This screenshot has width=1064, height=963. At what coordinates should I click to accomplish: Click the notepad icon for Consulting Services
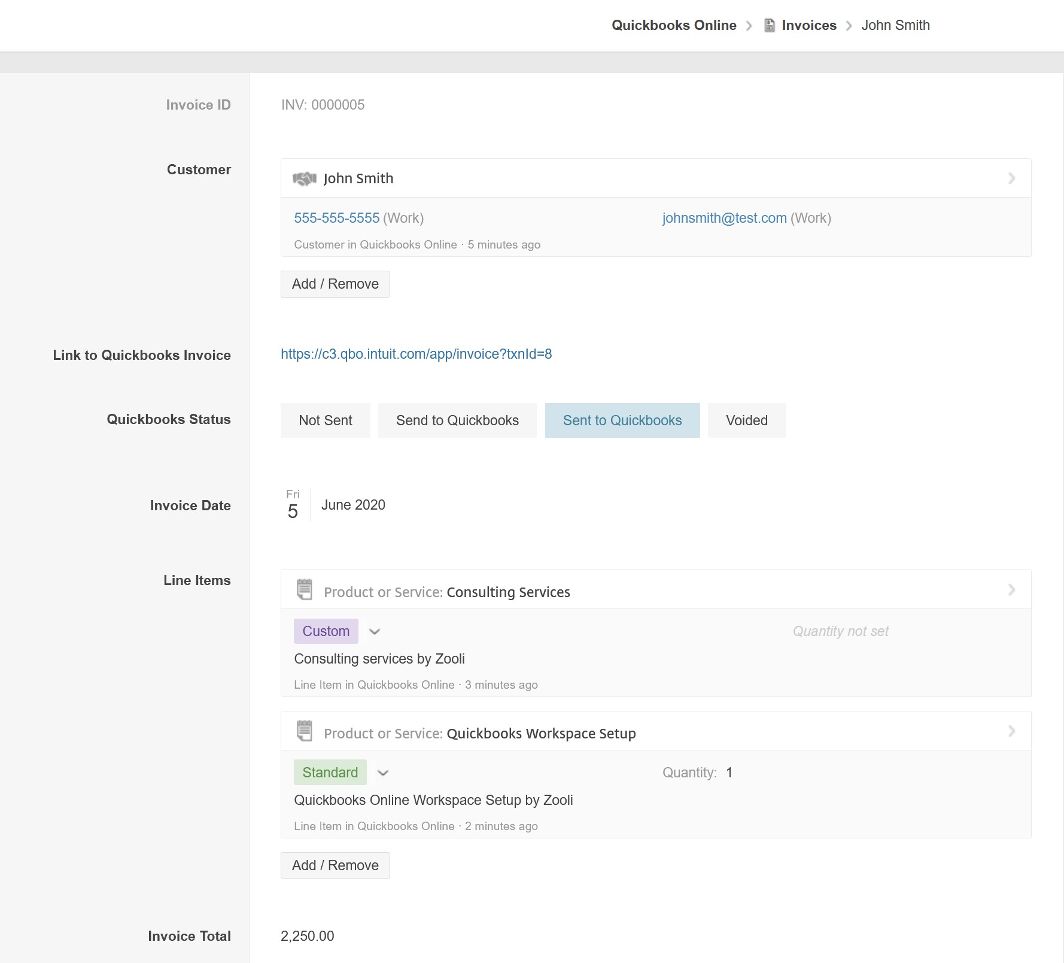click(x=305, y=590)
